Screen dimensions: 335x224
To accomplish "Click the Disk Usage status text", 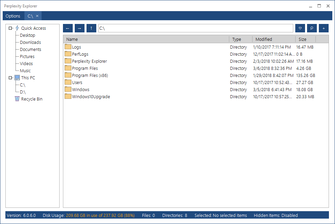I will 89,215.
